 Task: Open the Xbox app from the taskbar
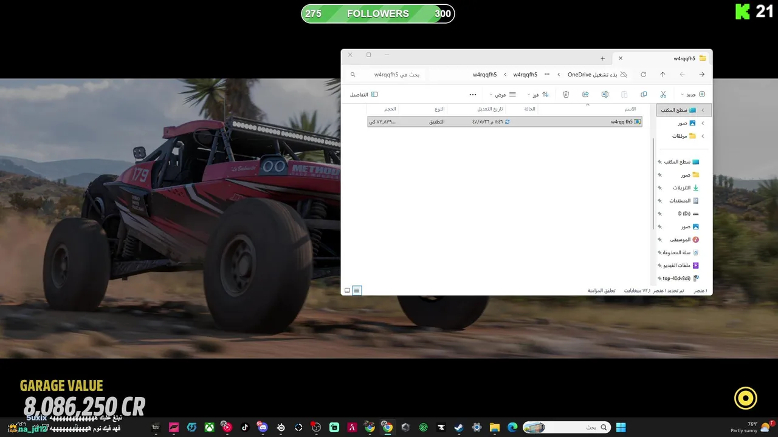click(x=209, y=427)
